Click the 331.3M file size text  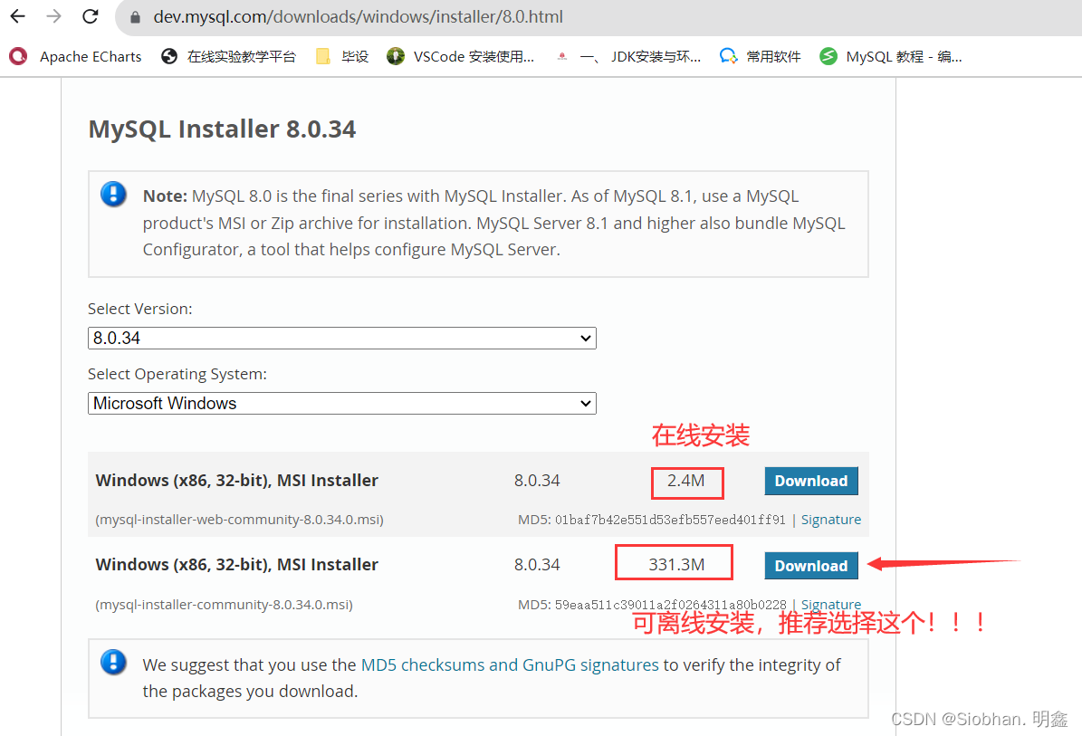click(676, 565)
